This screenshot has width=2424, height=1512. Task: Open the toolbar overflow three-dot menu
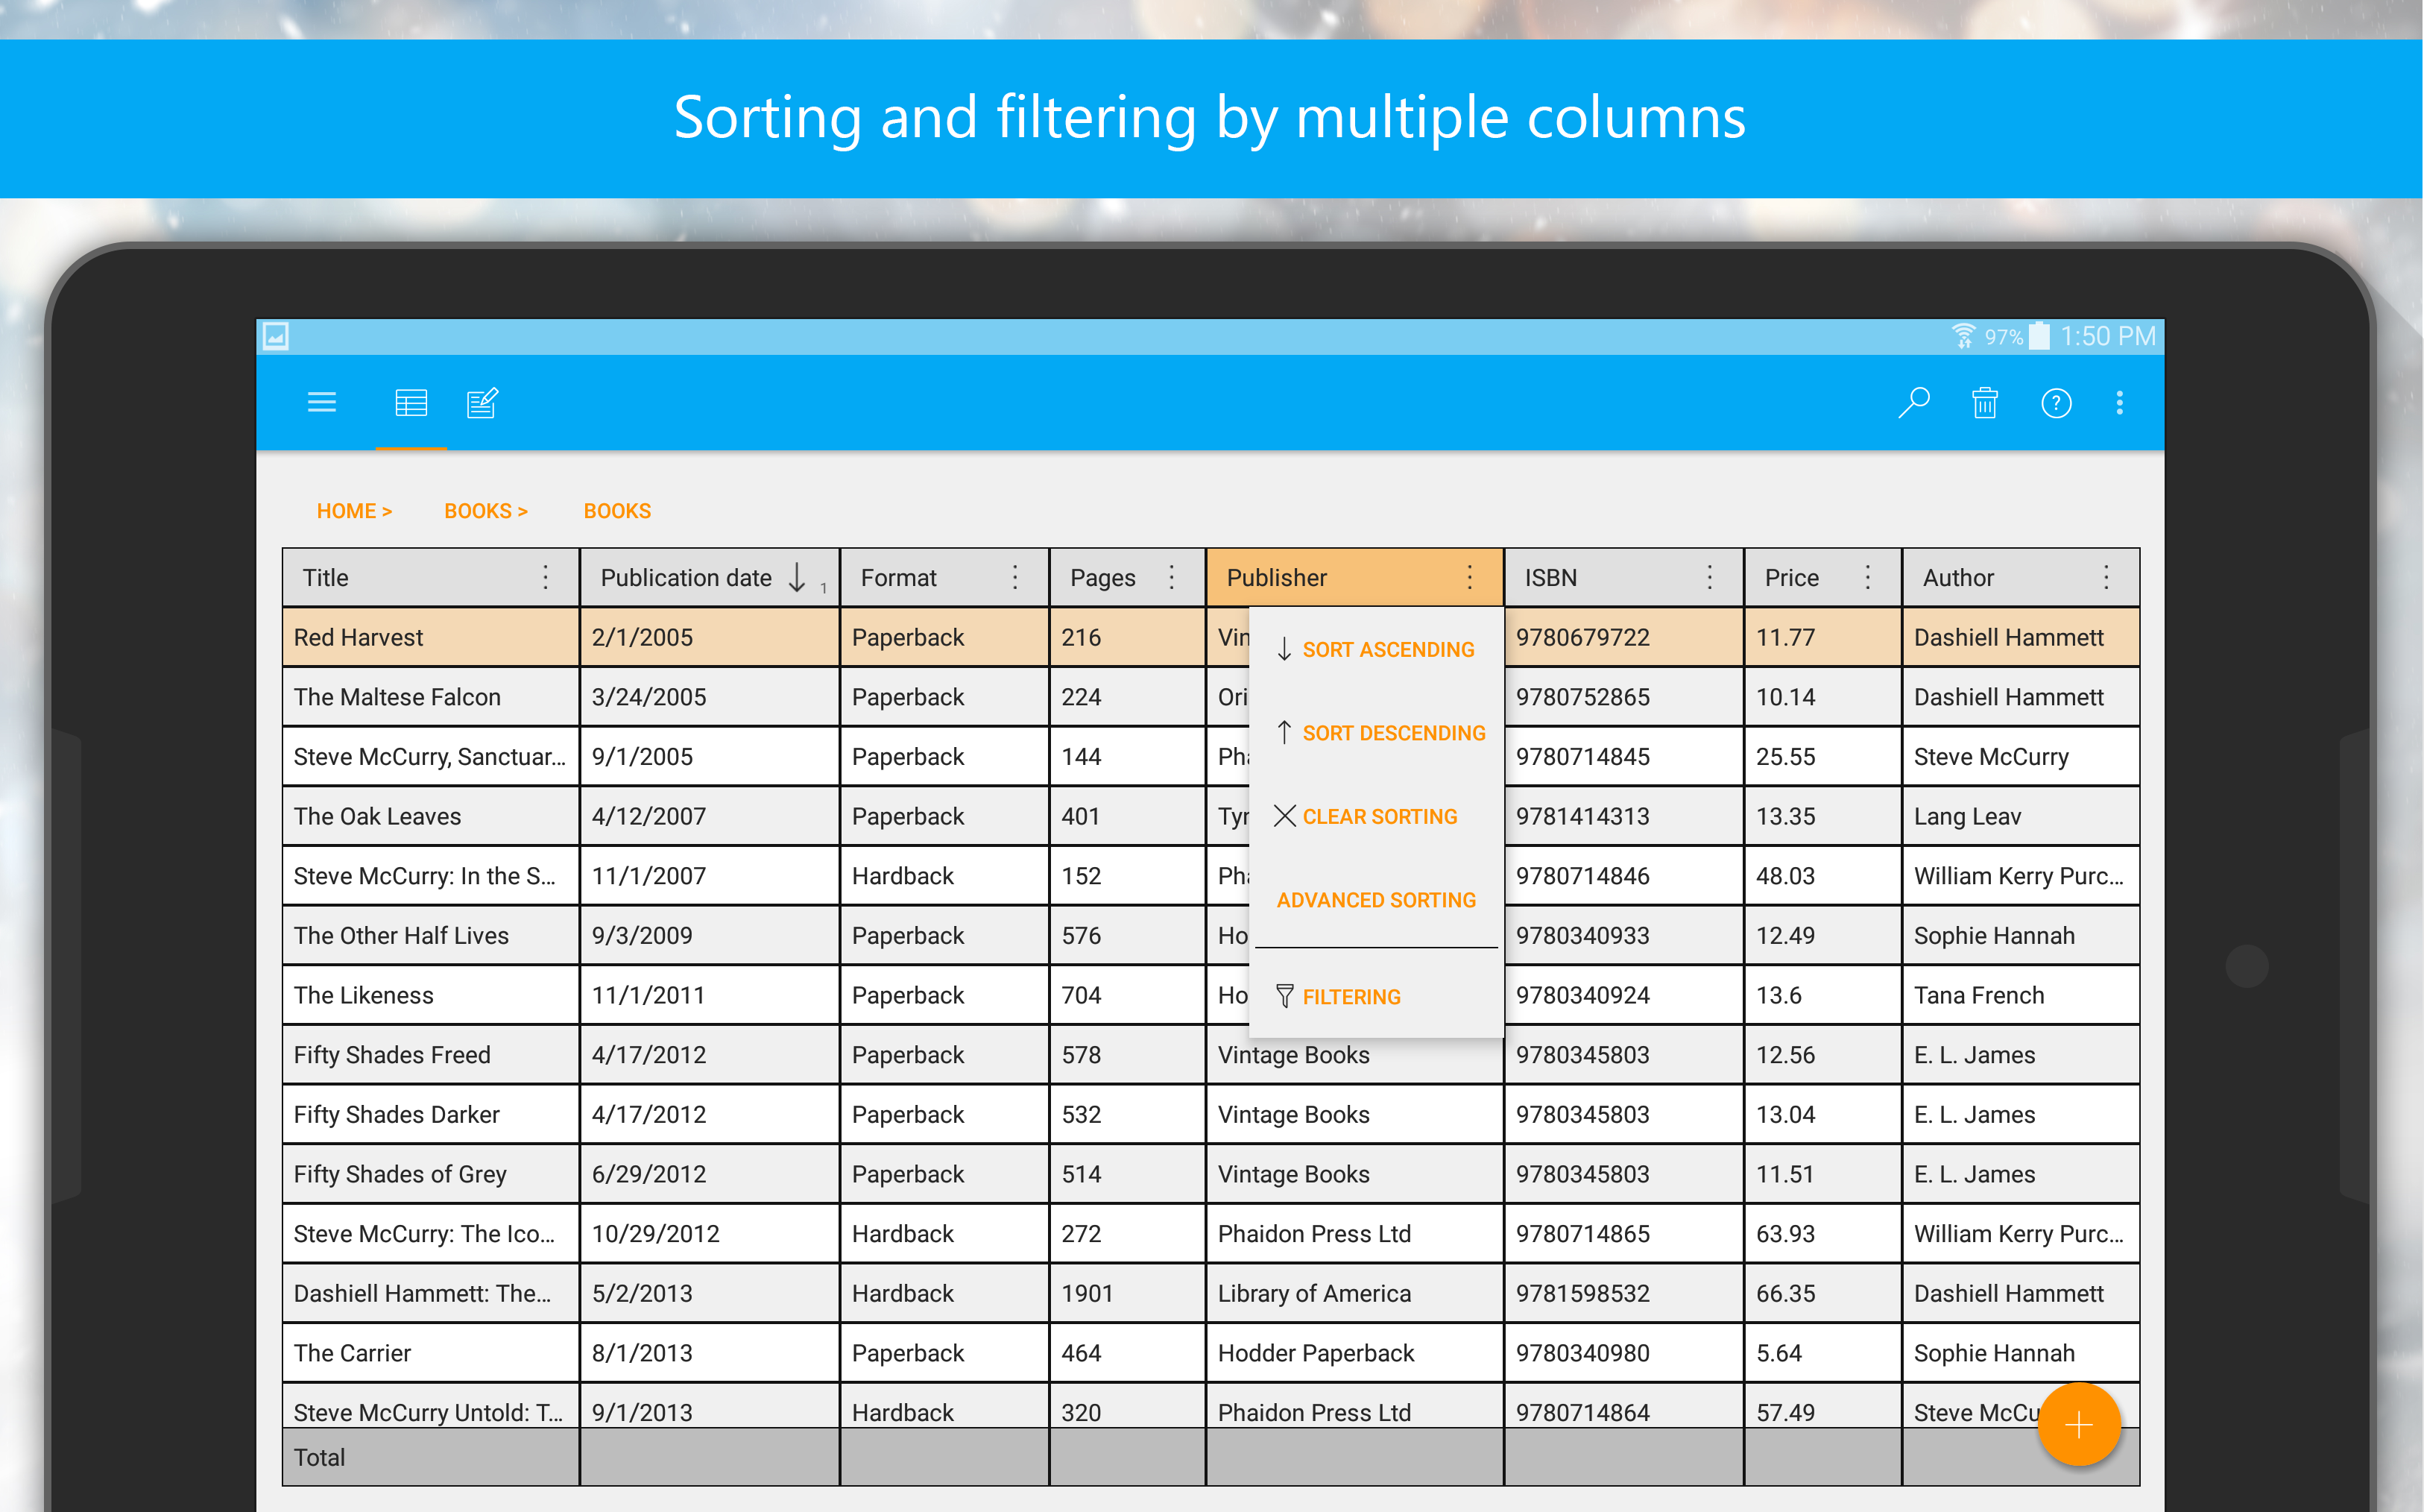point(2120,403)
